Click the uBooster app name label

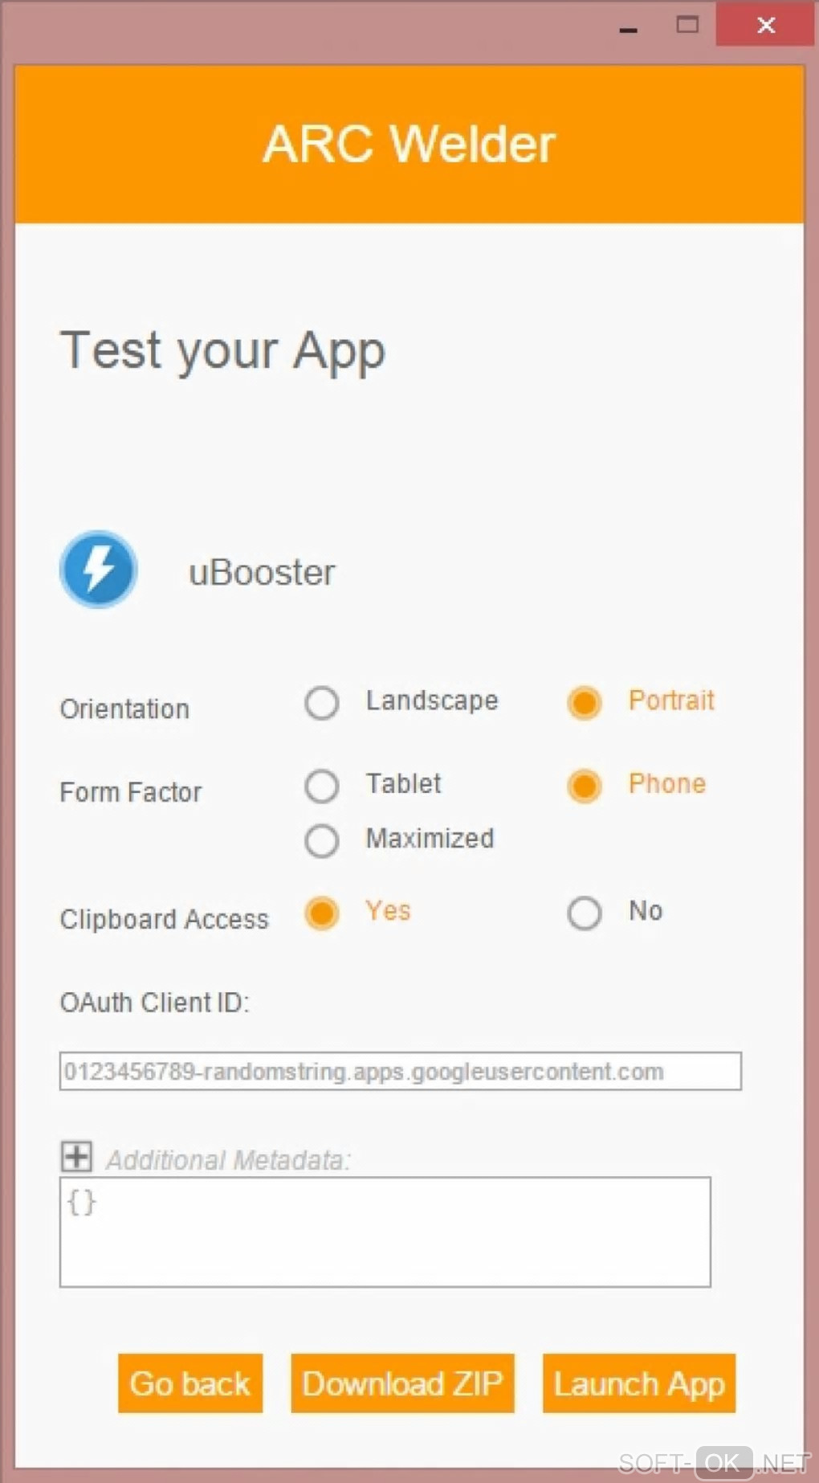pyautogui.click(x=262, y=573)
